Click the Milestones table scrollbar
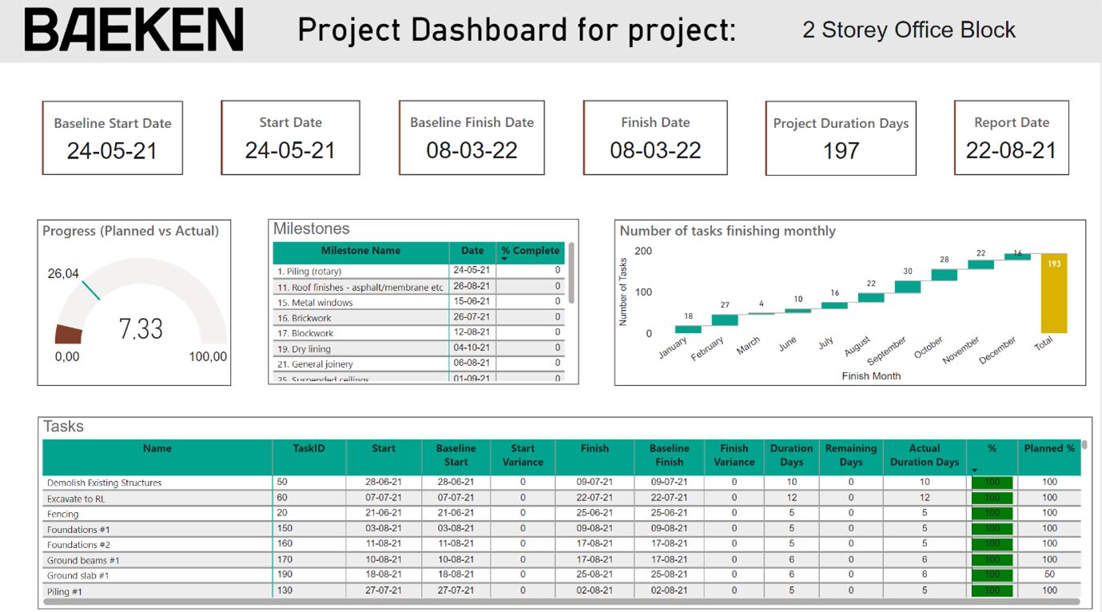Screen dimensions: 1102x612 point(571,272)
